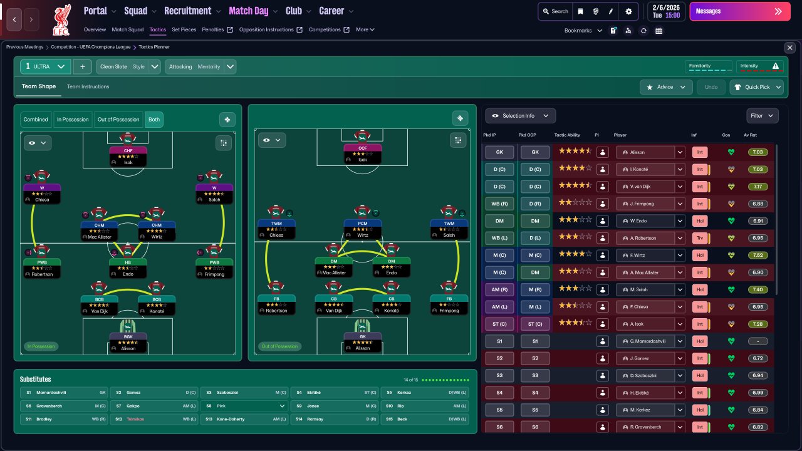Click the Familiarity progress indicator

coord(709,66)
